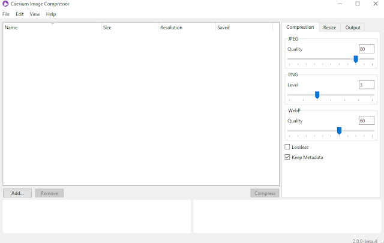The image size is (384, 243).
Task: Click the WebP Quality value field
Action: [367, 121]
